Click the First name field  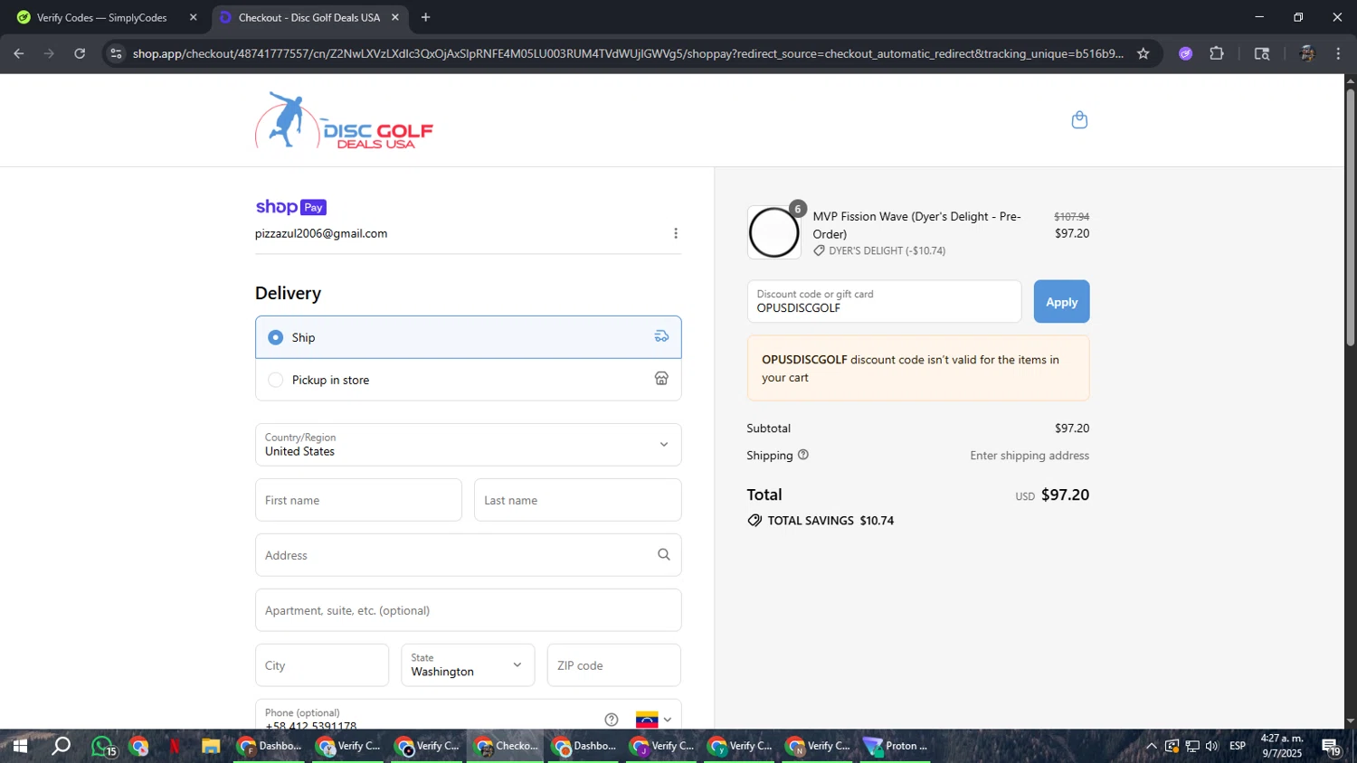(x=358, y=500)
